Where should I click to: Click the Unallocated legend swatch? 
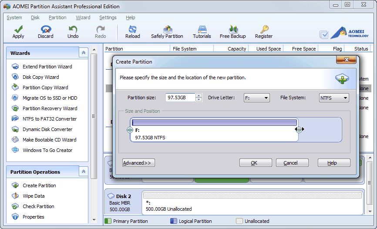point(239,221)
